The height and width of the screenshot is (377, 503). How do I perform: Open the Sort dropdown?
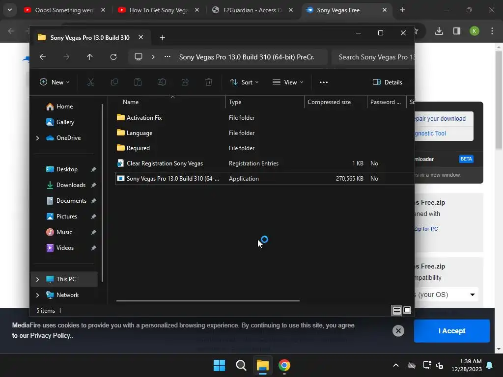click(x=245, y=82)
